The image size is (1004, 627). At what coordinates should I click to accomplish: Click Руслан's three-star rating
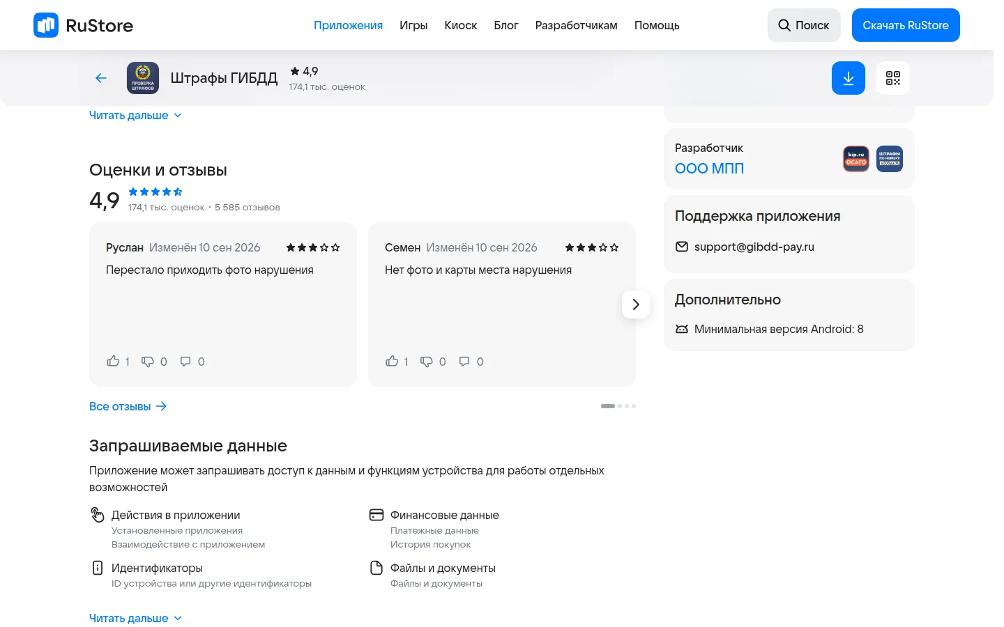pyautogui.click(x=313, y=247)
